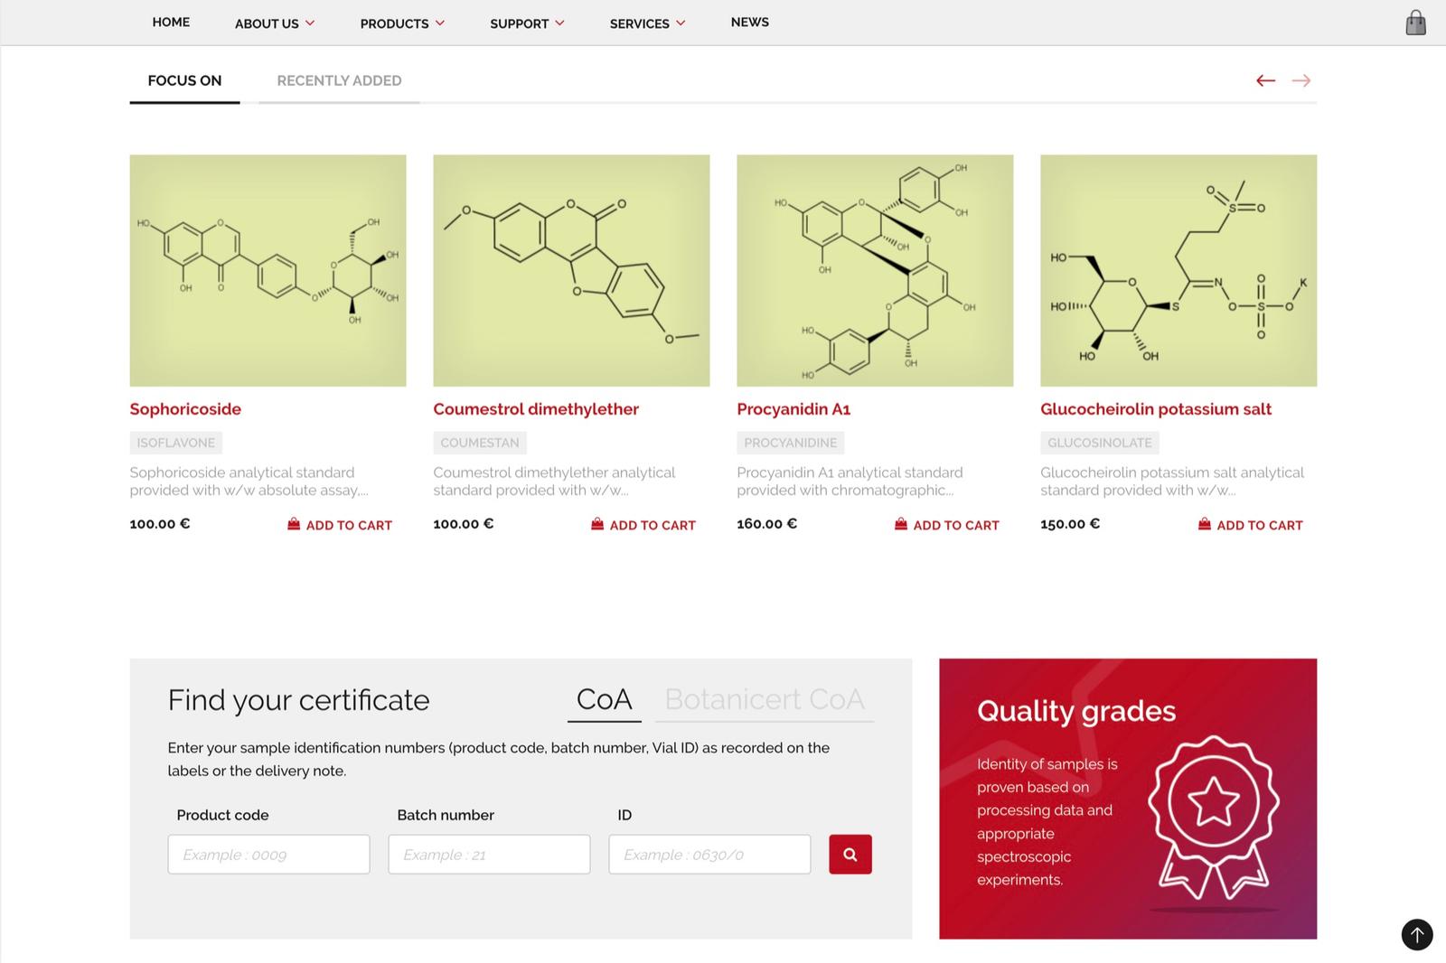The width and height of the screenshot is (1446, 963).
Task: Click the Glucosinolate category tag
Action: tap(1100, 443)
